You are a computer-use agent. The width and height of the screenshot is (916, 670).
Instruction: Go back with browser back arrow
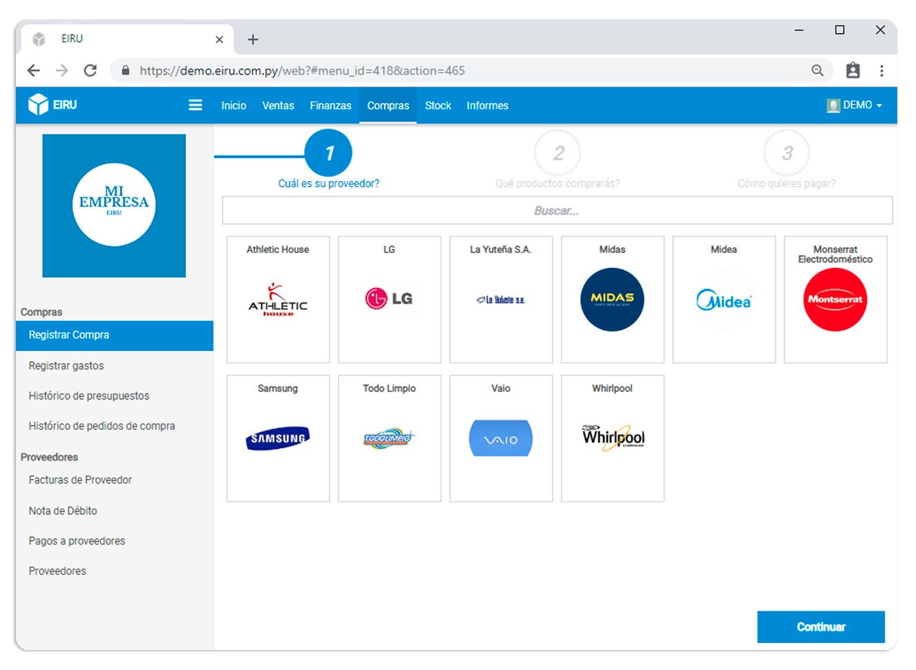33,70
